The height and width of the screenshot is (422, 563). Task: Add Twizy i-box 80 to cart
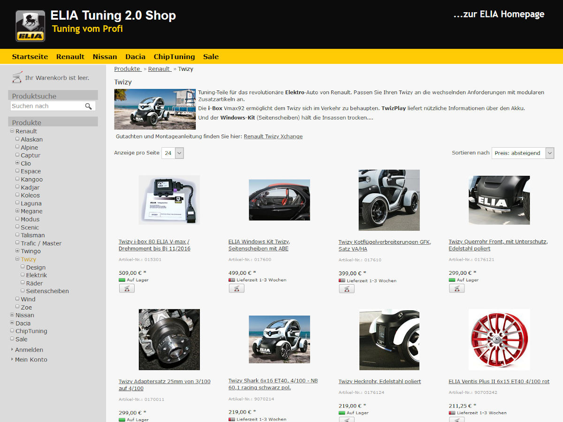tap(127, 288)
